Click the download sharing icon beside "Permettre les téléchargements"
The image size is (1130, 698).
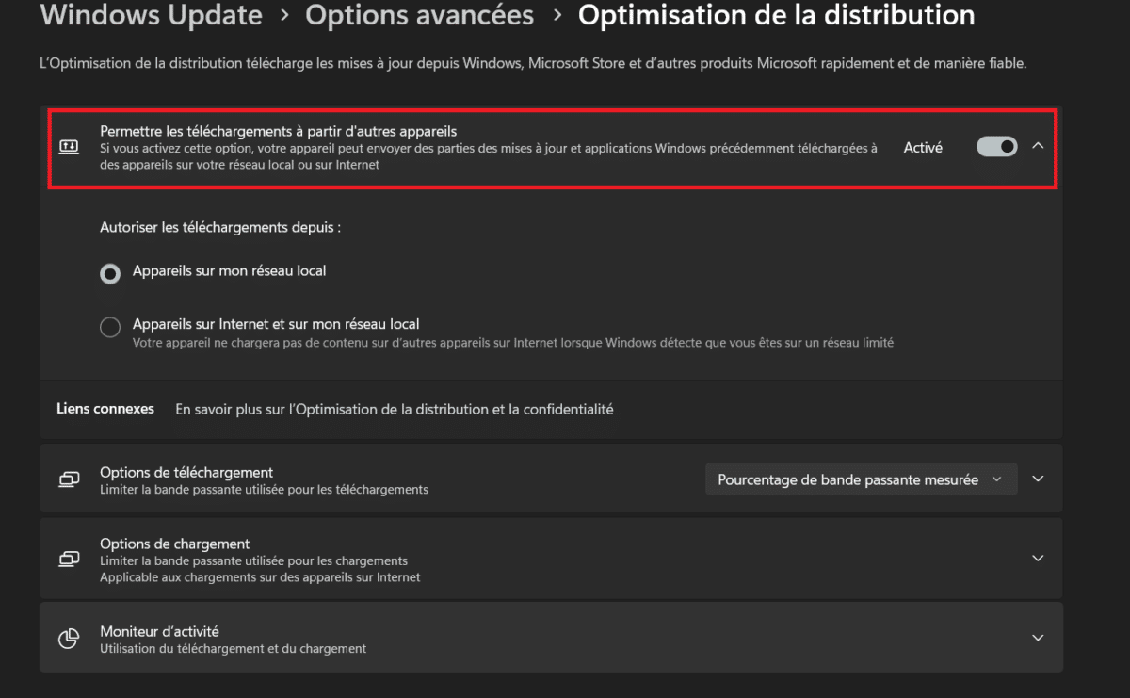[x=69, y=145]
